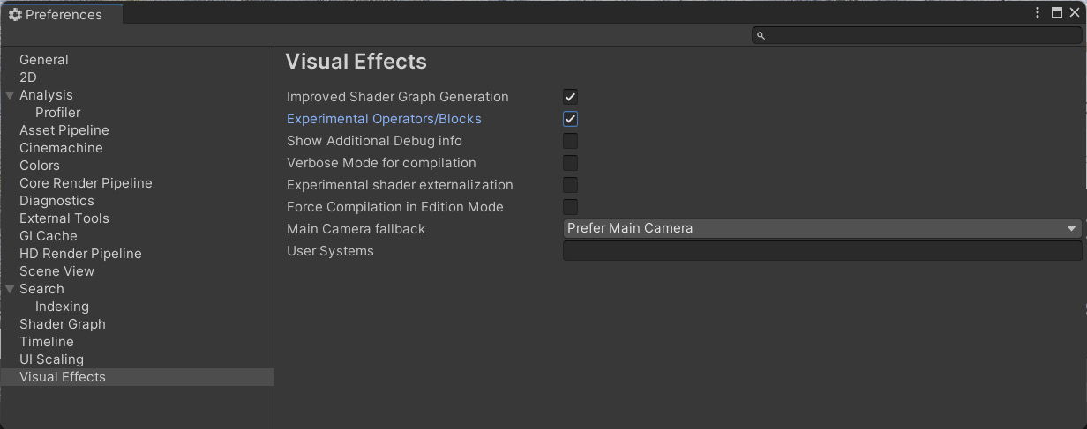Go to External Tools settings

(x=64, y=218)
